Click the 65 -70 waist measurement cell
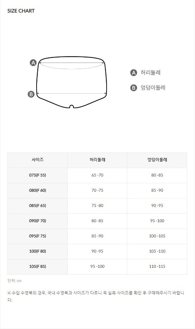The height and width of the screenshot is (329, 195). click(x=97, y=175)
